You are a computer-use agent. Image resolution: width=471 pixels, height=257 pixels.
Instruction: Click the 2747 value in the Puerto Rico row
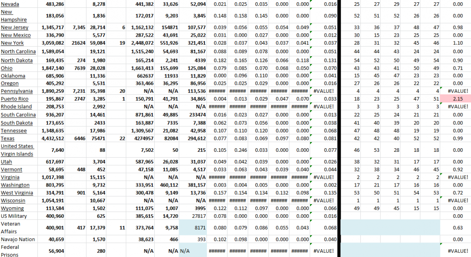tap(79, 99)
